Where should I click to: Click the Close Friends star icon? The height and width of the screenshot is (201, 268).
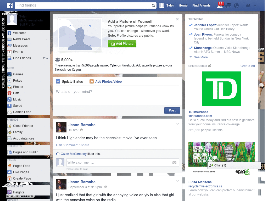coord(9,126)
